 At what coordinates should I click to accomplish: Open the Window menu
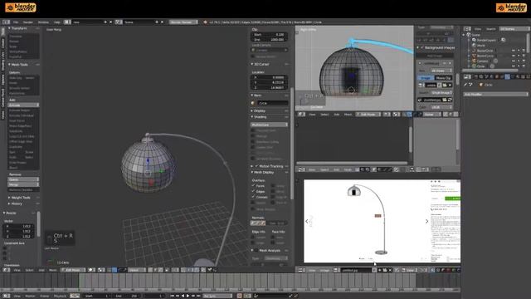click(x=43, y=22)
